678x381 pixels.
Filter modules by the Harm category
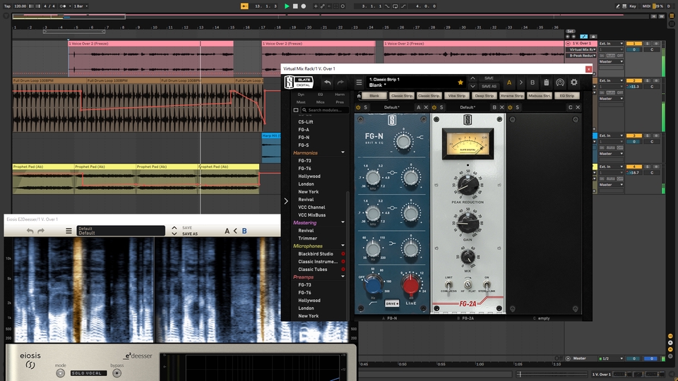(x=340, y=95)
